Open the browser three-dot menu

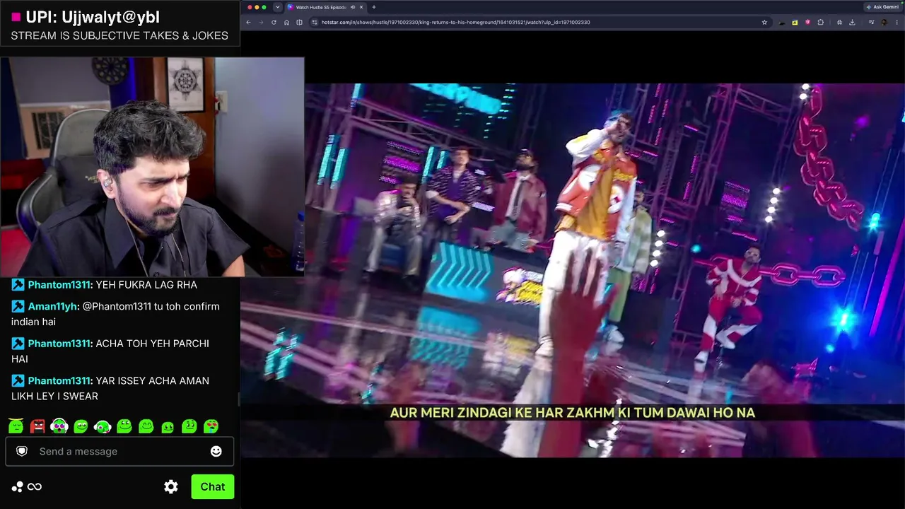click(897, 22)
